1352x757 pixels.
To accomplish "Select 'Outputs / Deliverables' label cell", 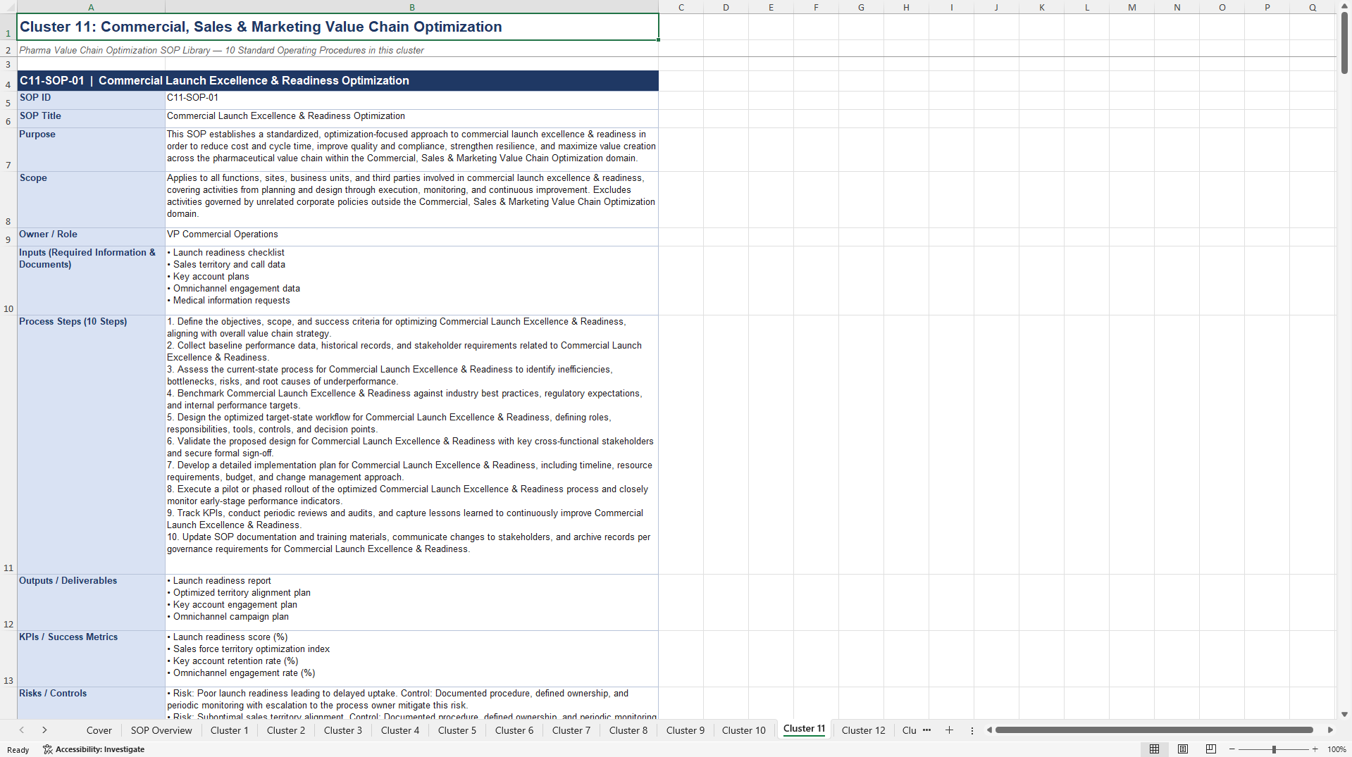I will 91,602.
